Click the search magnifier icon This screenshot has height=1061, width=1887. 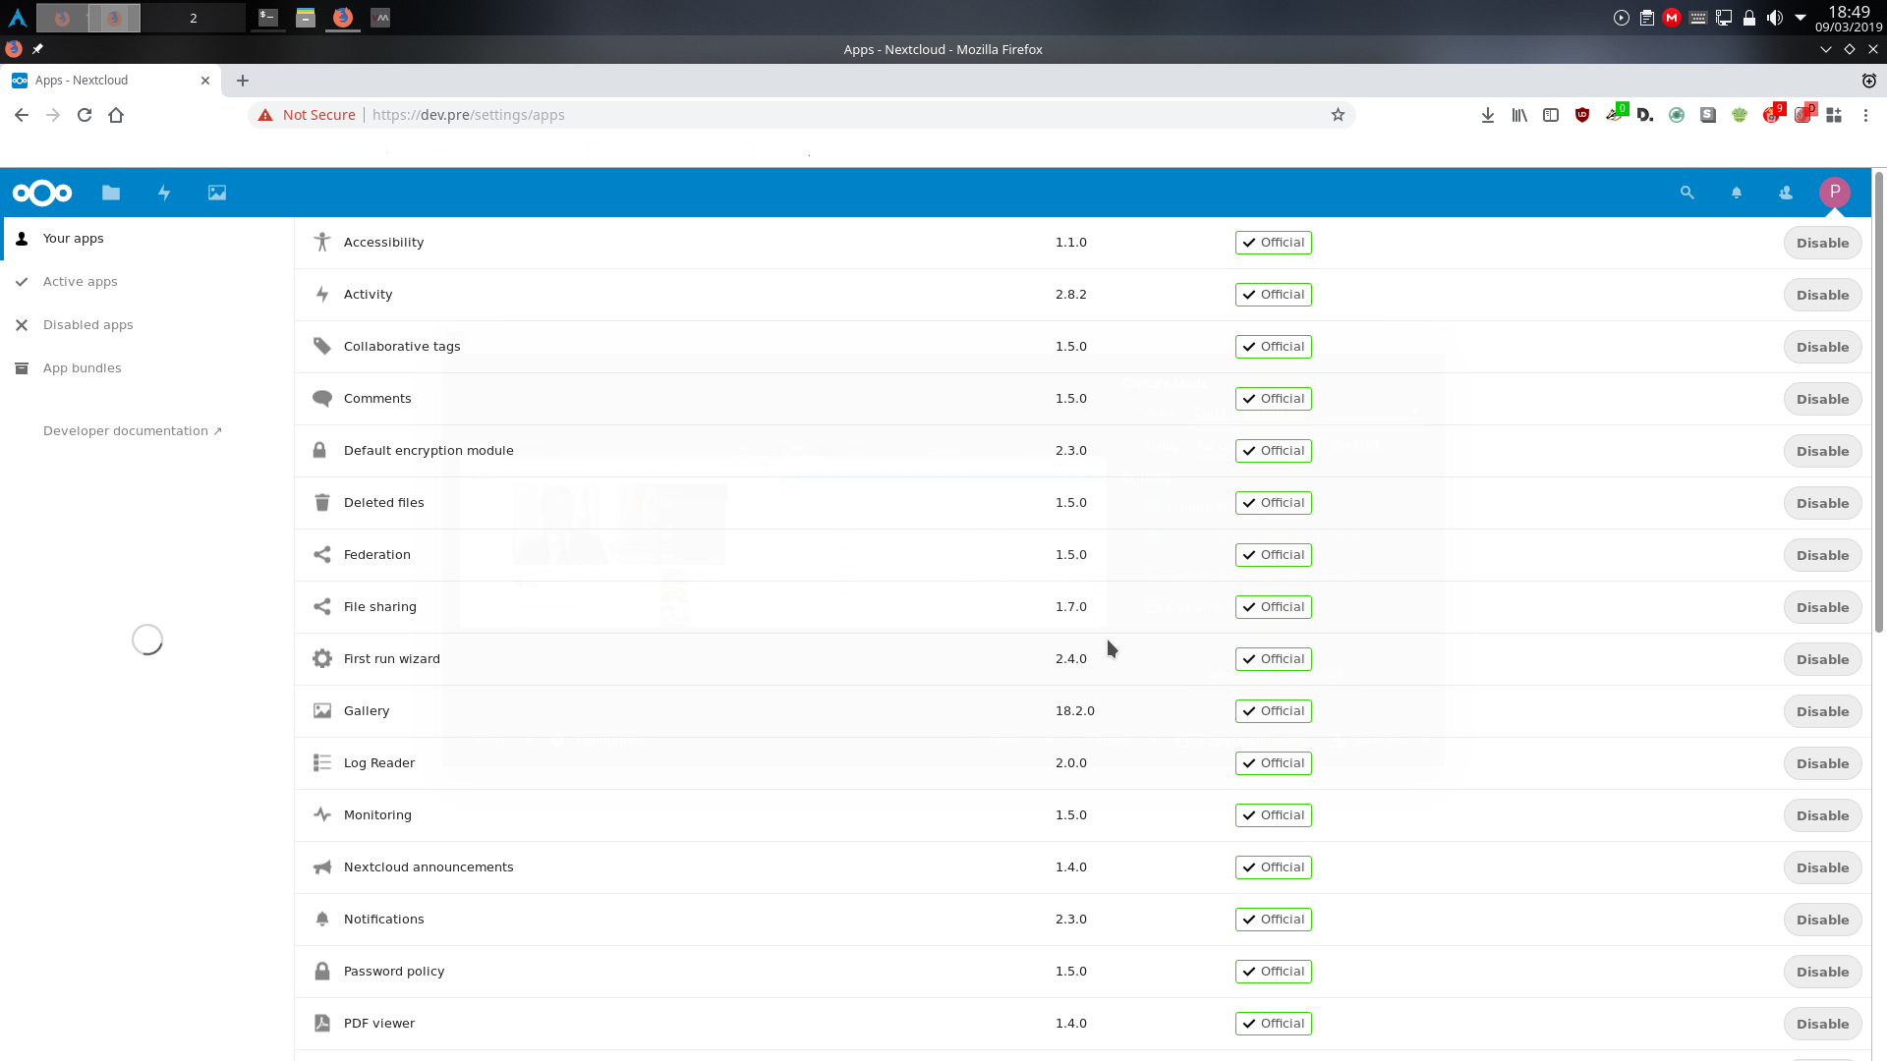[x=1687, y=193]
